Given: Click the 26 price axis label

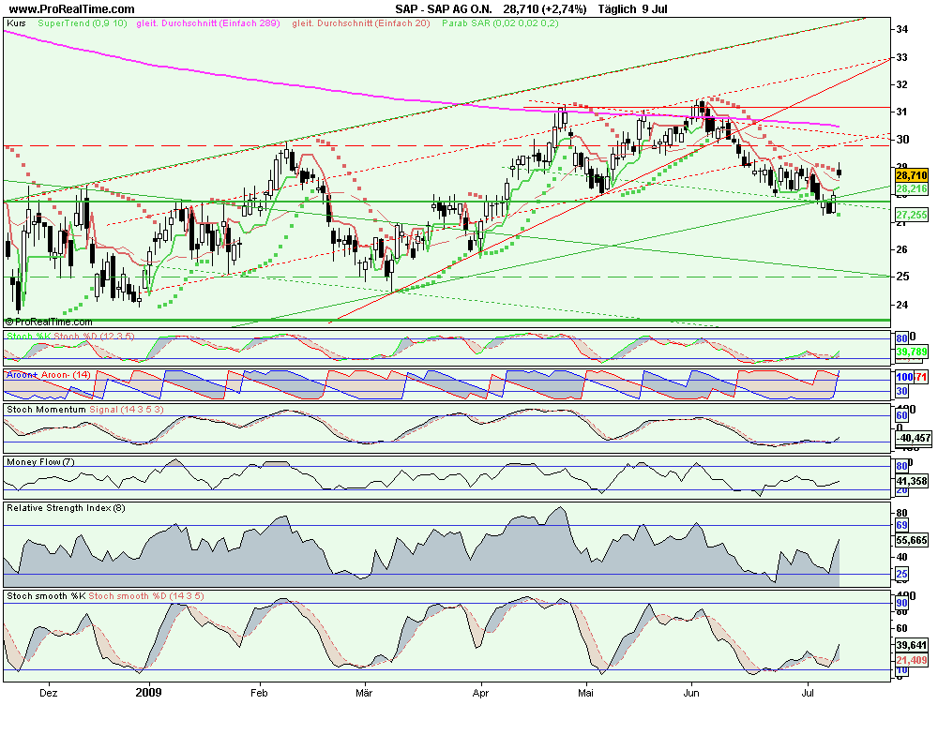Looking at the screenshot, I should point(902,249).
